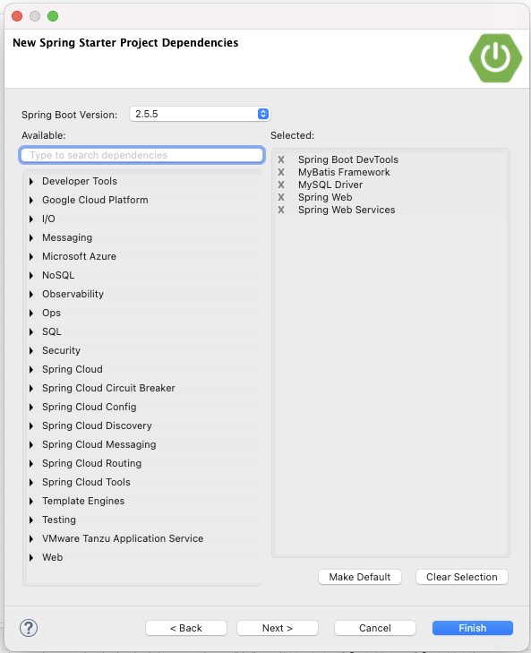Select the MySQL Driver text entry
Viewport: 531px width, 653px height.
click(x=330, y=185)
